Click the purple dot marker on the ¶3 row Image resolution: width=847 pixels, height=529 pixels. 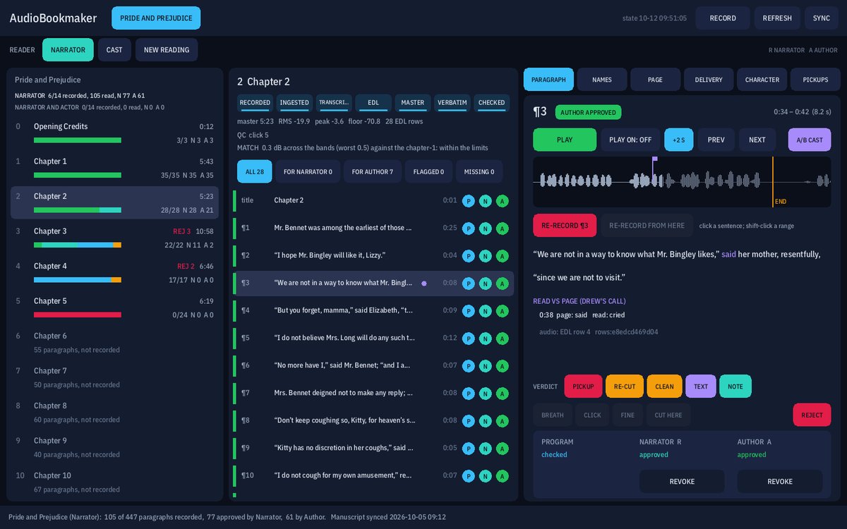[424, 283]
